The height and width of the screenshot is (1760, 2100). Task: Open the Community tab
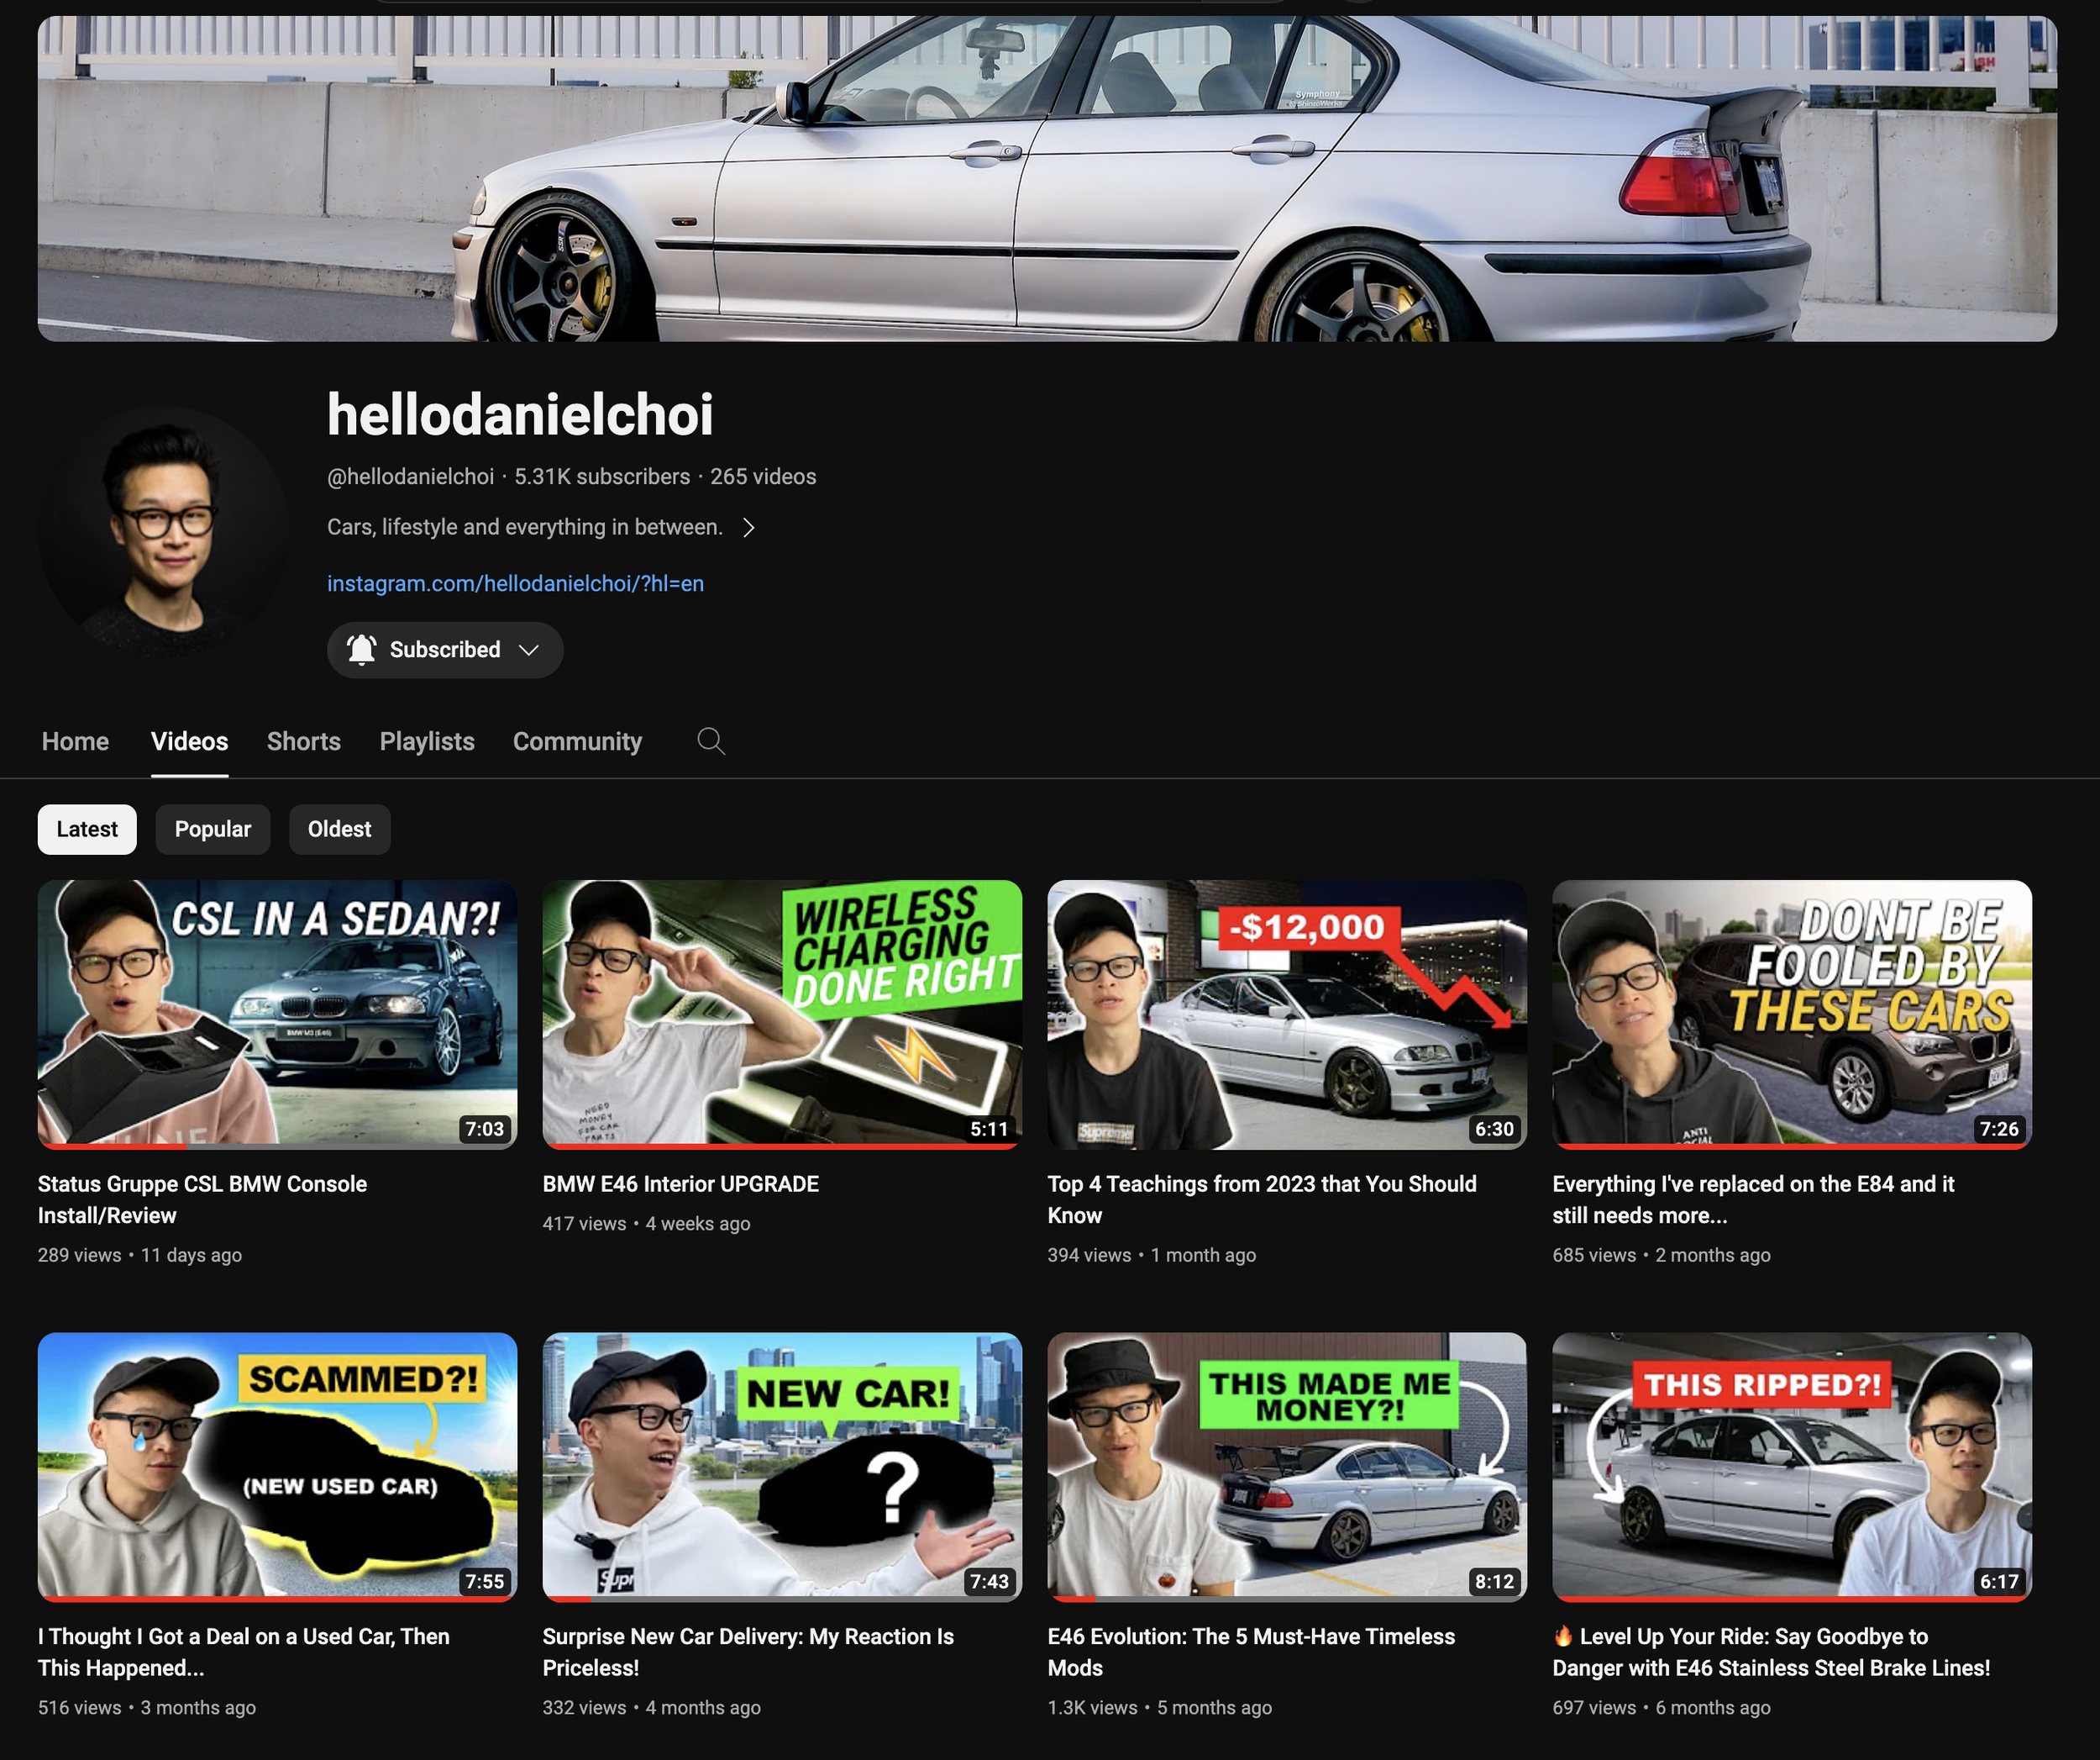tap(577, 741)
